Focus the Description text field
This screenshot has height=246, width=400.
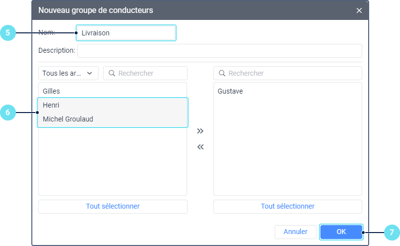pos(219,50)
